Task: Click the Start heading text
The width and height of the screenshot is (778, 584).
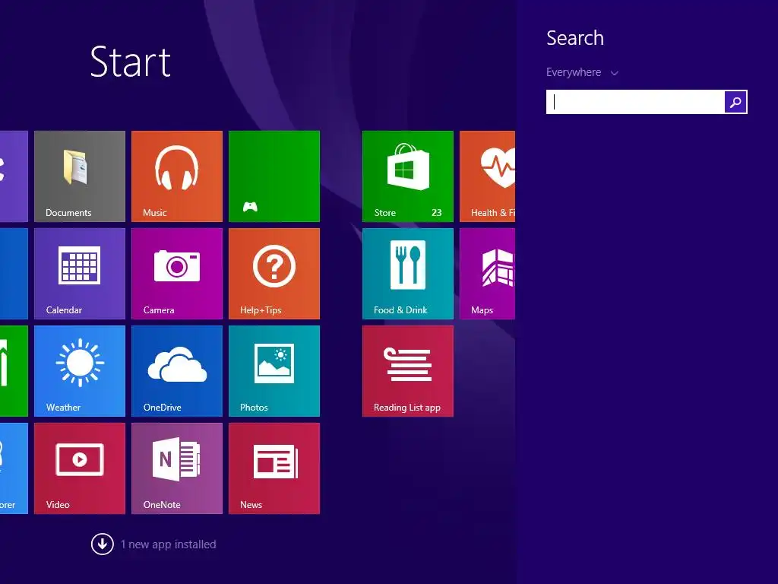Action: 131,62
